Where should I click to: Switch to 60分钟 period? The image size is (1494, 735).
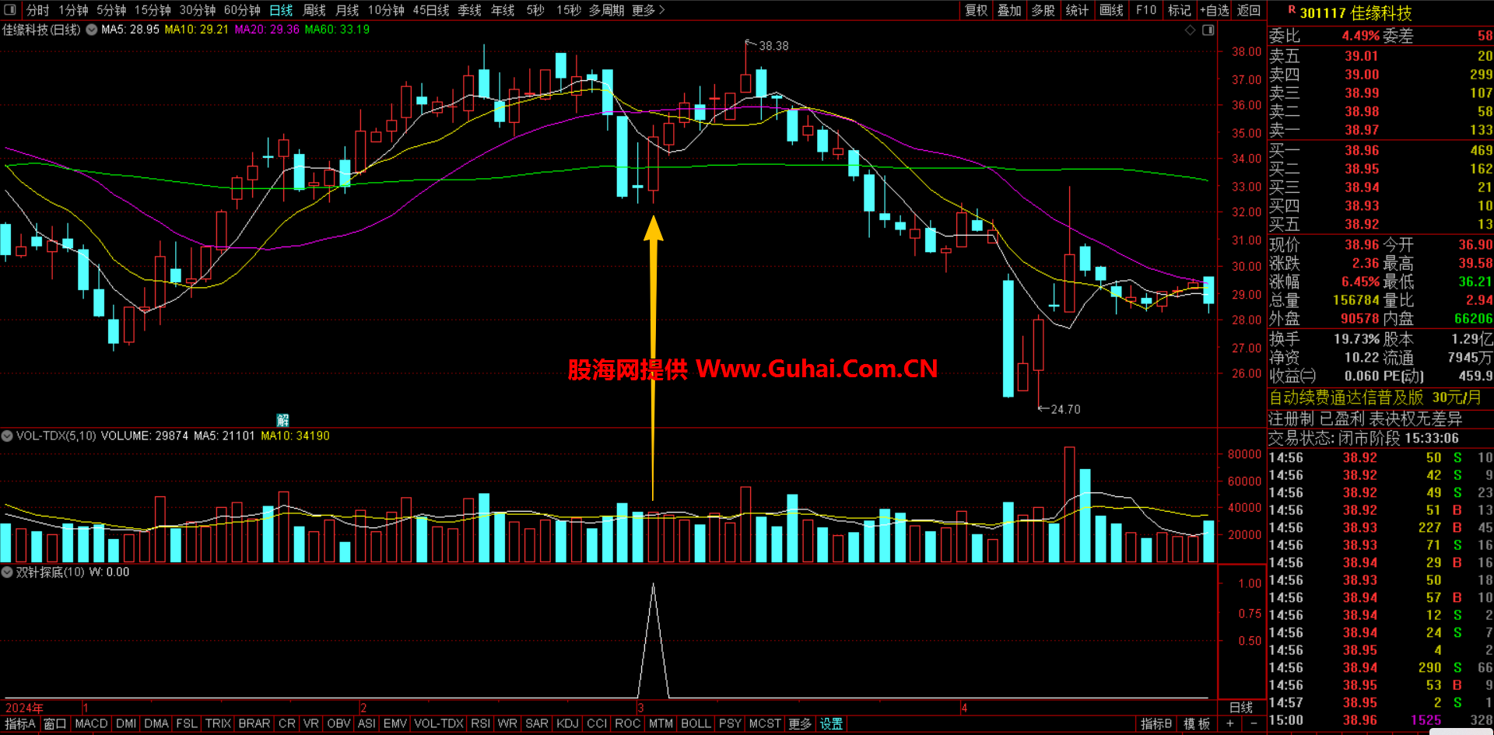[x=242, y=10]
